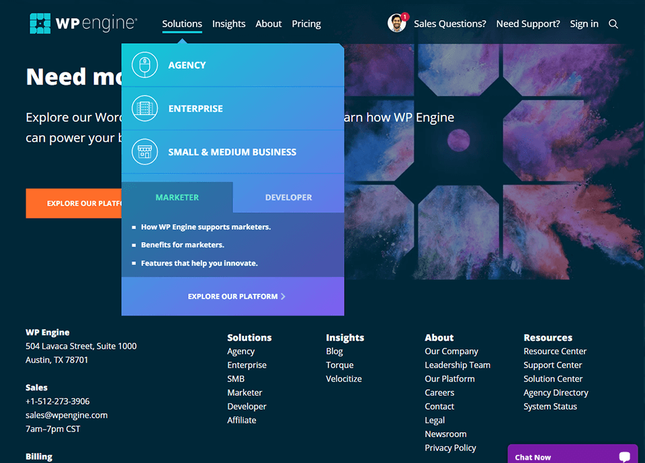Click Our Platform in the footer

(449, 378)
